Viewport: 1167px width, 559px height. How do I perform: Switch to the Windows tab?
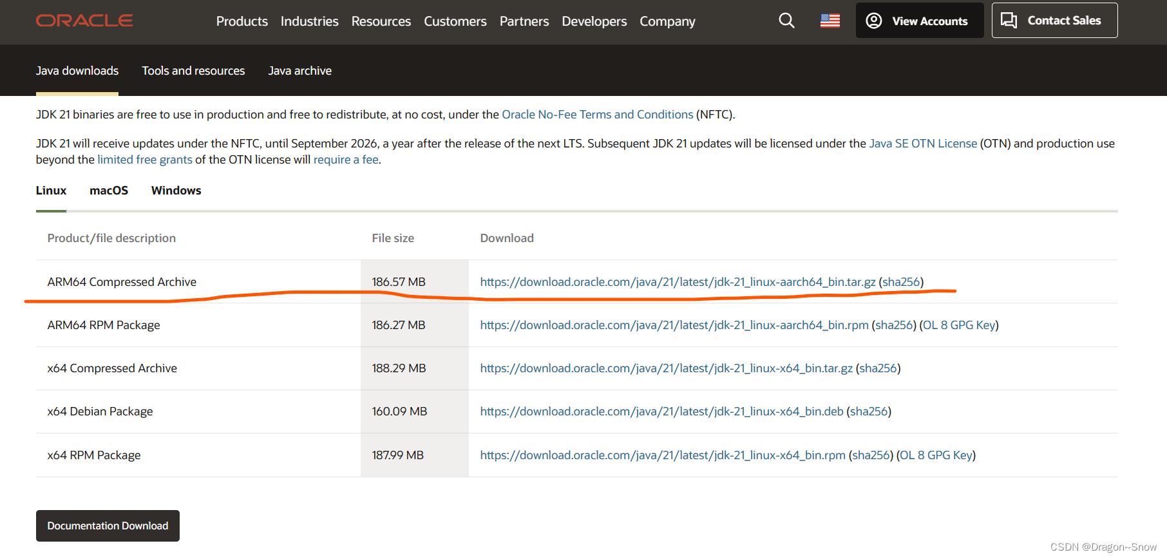176,191
